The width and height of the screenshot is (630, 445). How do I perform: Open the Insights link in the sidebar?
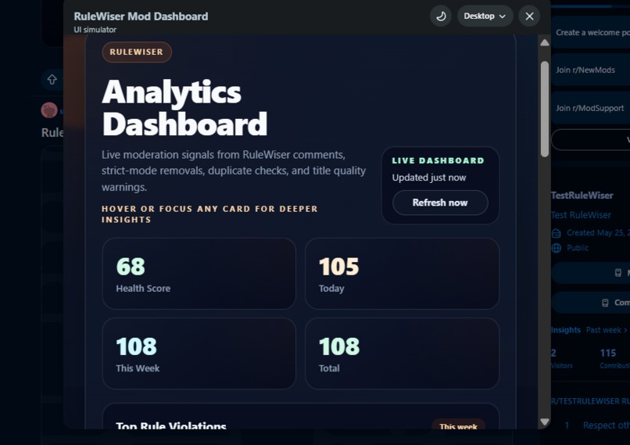566,330
